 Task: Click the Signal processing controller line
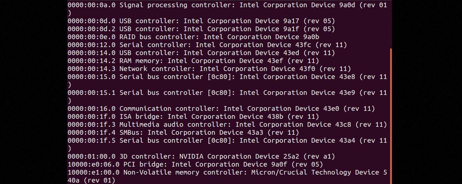(x=227, y=5)
